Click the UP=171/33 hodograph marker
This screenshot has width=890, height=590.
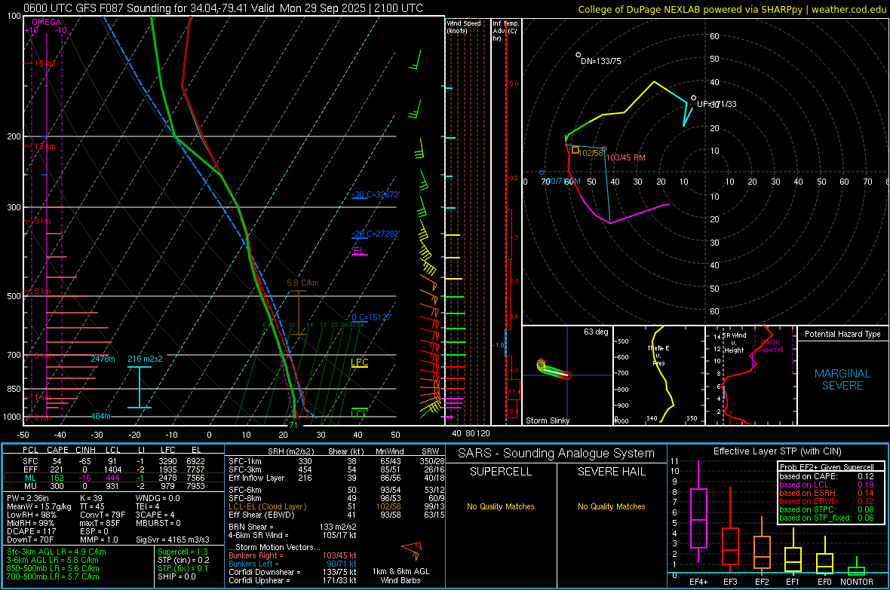coord(693,98)
